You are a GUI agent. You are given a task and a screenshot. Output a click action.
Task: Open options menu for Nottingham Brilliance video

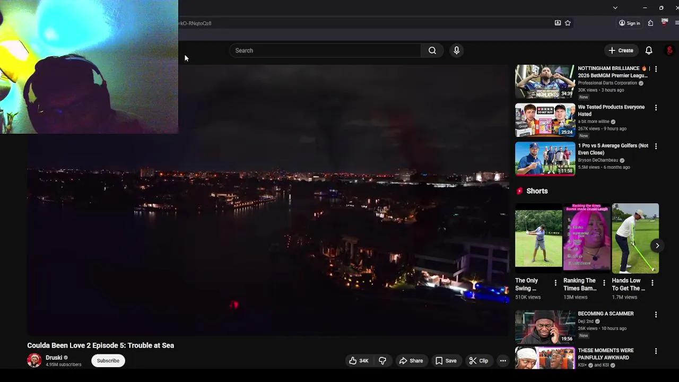[x=656, y=69]
